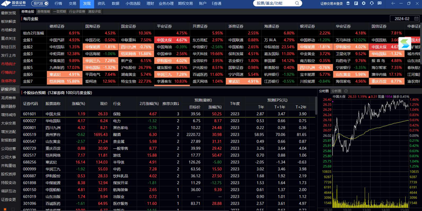This screenshot has width=422, height=211.
Task: Switch to the 分时图 chart tab
Action: click(x=324, y=91)
